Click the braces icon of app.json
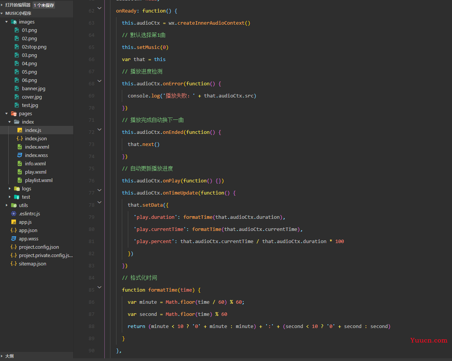Screen dimensions: 452x361 pyautogui.click(x=14, y=230)
